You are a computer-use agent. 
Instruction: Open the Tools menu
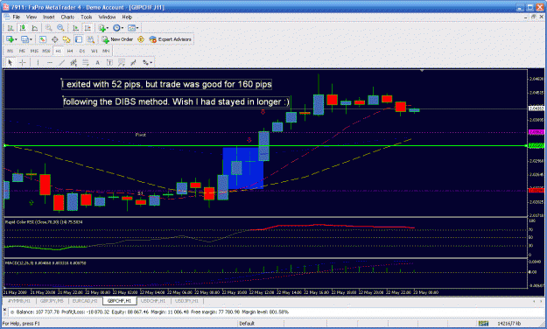point(87,17)
